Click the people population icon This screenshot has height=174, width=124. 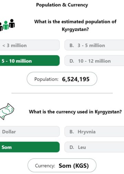click(7, 25)
